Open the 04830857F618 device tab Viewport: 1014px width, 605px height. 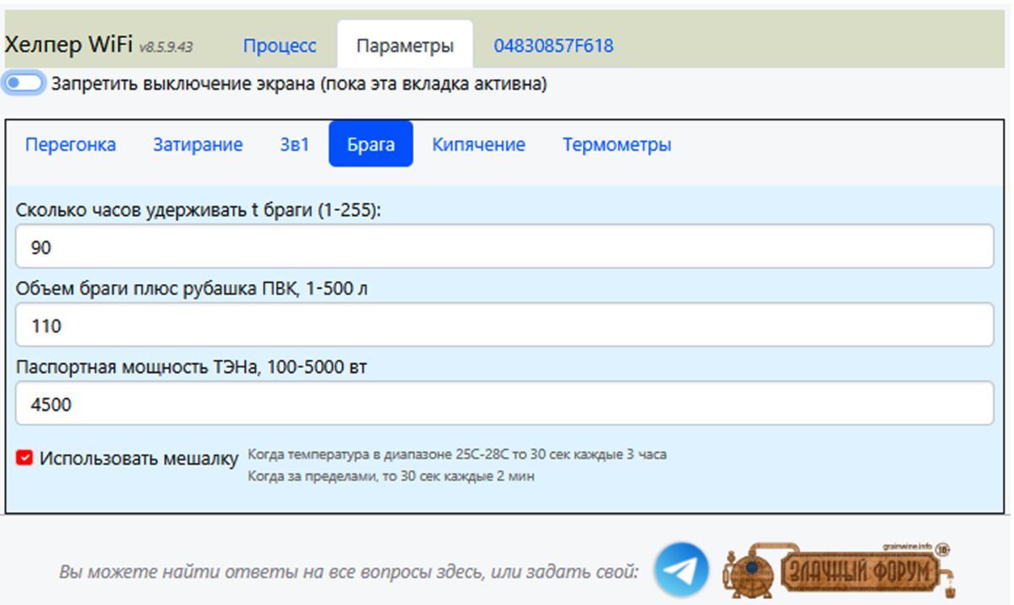click(x=553, y=46)
